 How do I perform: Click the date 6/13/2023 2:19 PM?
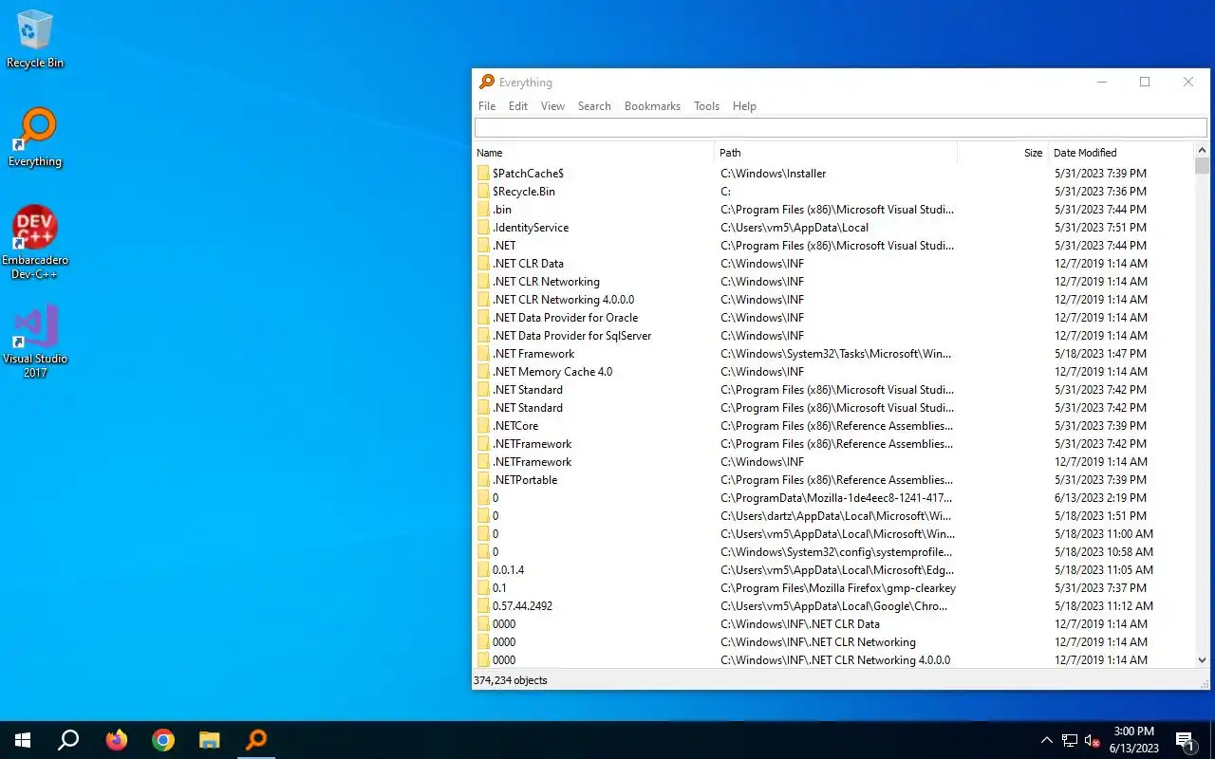1100,498
